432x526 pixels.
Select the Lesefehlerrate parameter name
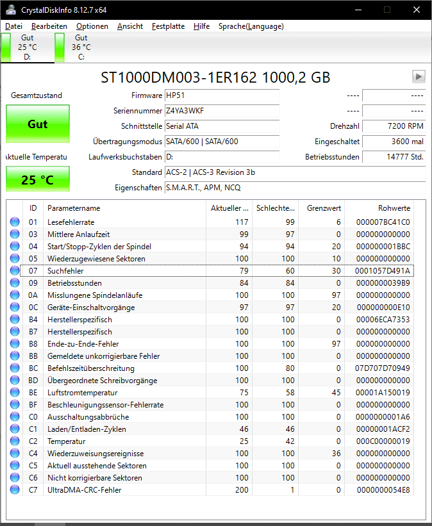[x=71, y=222]
